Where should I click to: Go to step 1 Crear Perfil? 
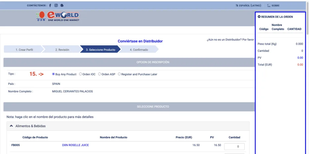[x=24, y=50]
